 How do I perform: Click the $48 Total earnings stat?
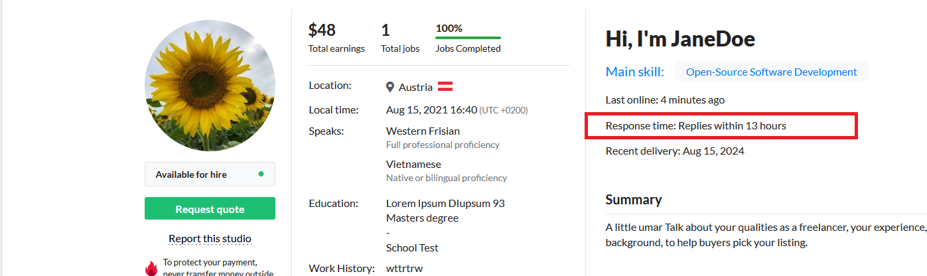[336, 38]
